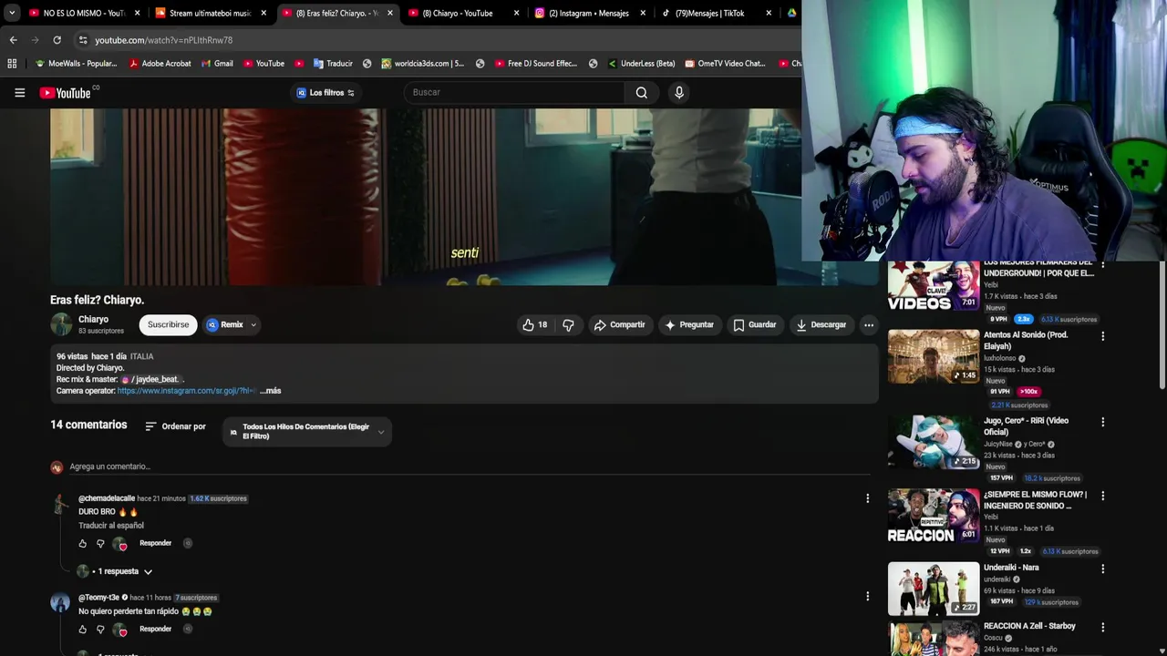Open options for Teomy-t3e's comment
Image resolution: width=1167 pixels, height=656 pixels.
(867, 597)
